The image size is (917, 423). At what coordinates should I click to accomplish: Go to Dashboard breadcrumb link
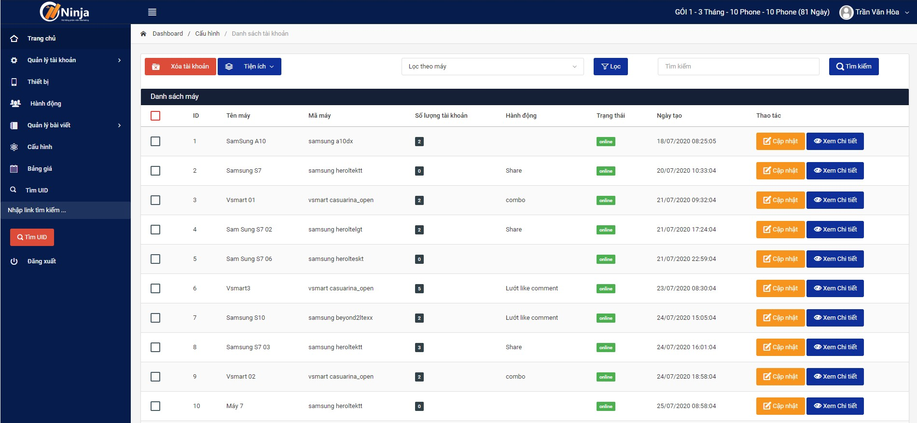(x=167, y=34)
